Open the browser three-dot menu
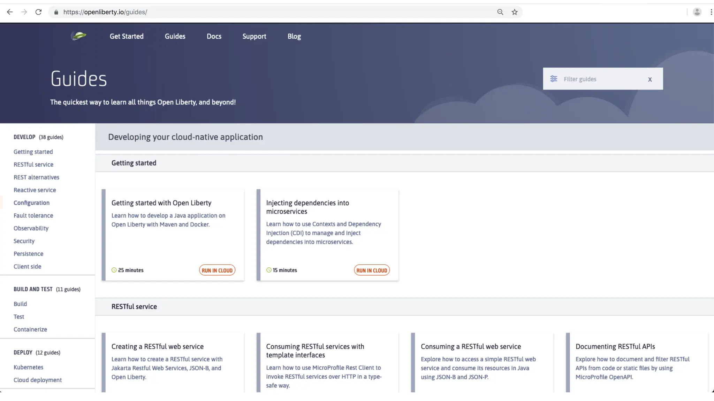Screen dimensions: 714x401 tap(711, 12)
